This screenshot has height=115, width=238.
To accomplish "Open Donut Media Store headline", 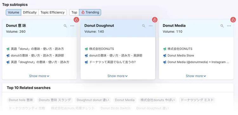I will (181, 55).
